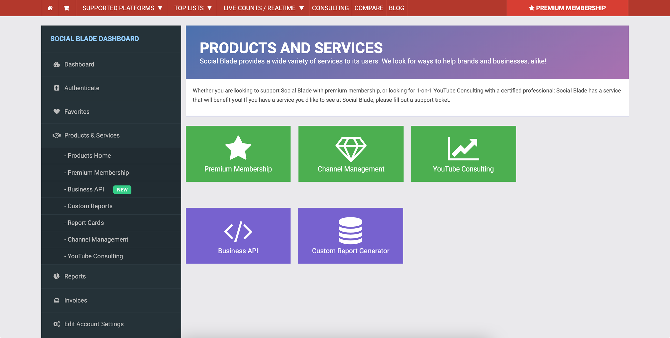Collapse the Products & Services sidebar section
The width and height of the screenshot is (670, 338).
pos(111,135)
